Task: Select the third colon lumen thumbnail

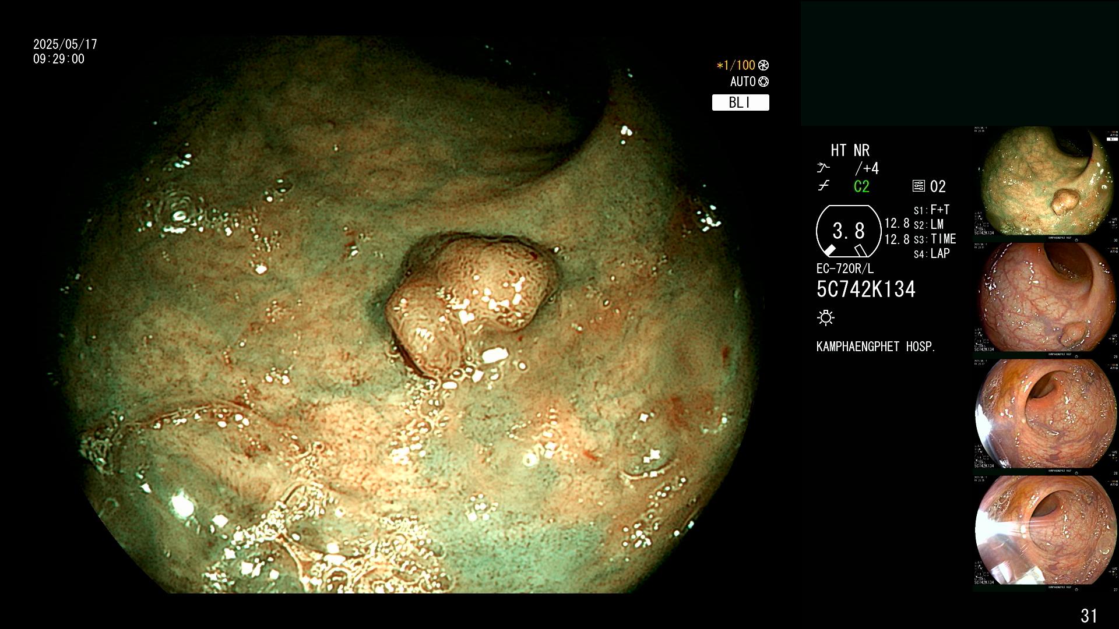Action: tap(1046, 414)
